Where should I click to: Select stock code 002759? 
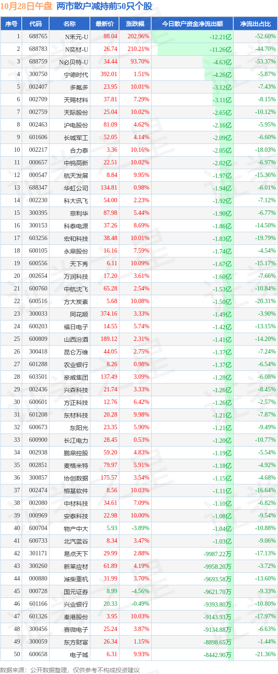coord(38,112)
